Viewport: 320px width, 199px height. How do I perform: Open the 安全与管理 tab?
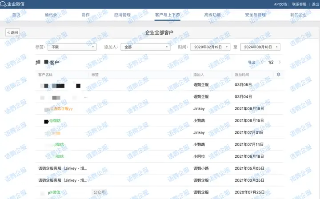click(255, 15)
